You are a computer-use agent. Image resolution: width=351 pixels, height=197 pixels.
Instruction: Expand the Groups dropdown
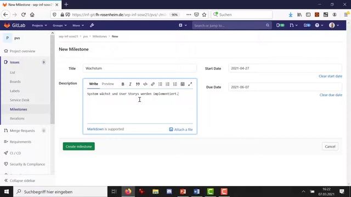tap(60, 25)
